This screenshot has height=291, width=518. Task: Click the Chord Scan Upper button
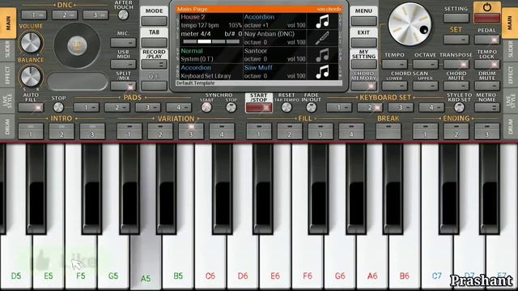click(x=425, y=86)
